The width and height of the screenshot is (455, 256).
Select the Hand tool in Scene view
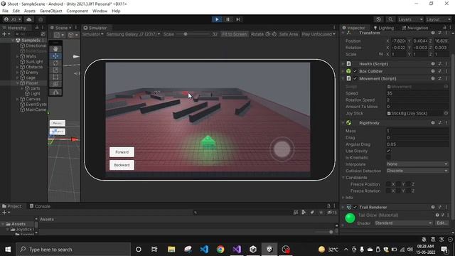(x=55, y=49)
